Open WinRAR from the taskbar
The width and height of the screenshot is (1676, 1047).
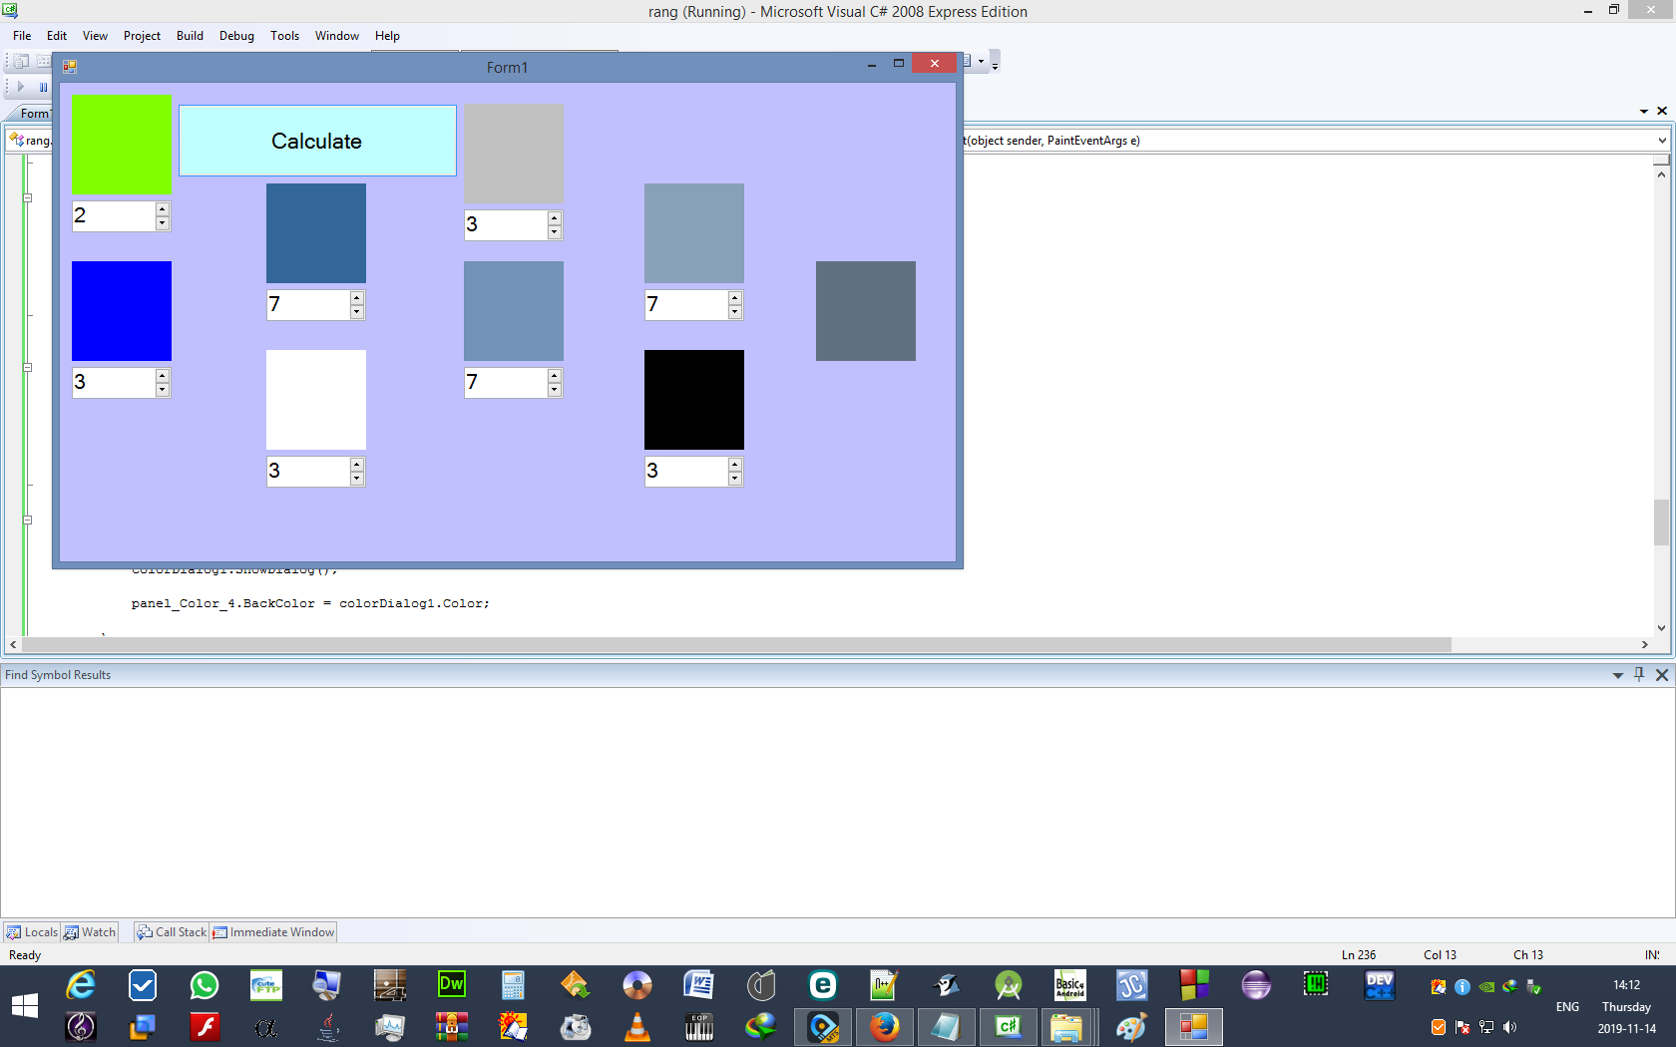click(x=452, y=1027)
